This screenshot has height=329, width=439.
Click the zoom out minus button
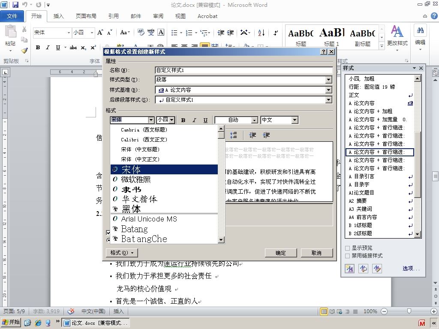tap(385, 311)
